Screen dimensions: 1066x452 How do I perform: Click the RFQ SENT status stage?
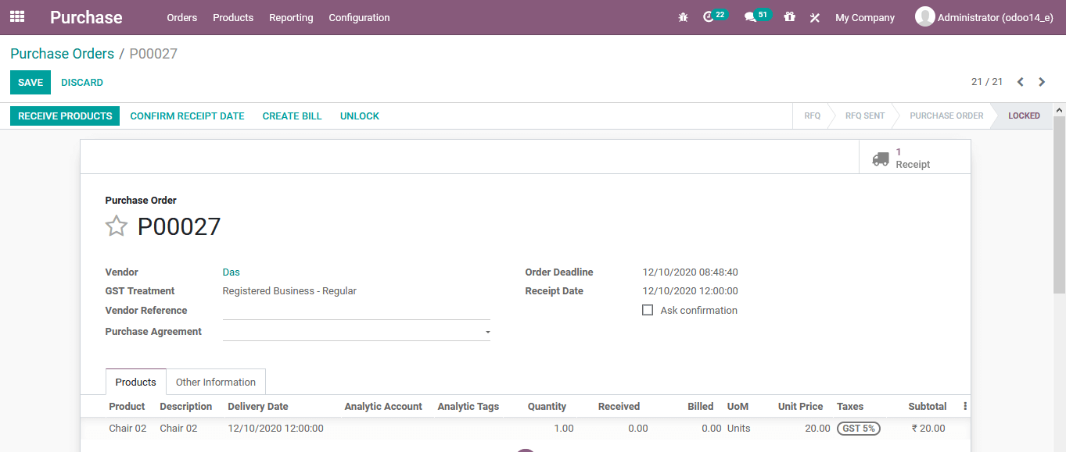[x=865, y=116]
